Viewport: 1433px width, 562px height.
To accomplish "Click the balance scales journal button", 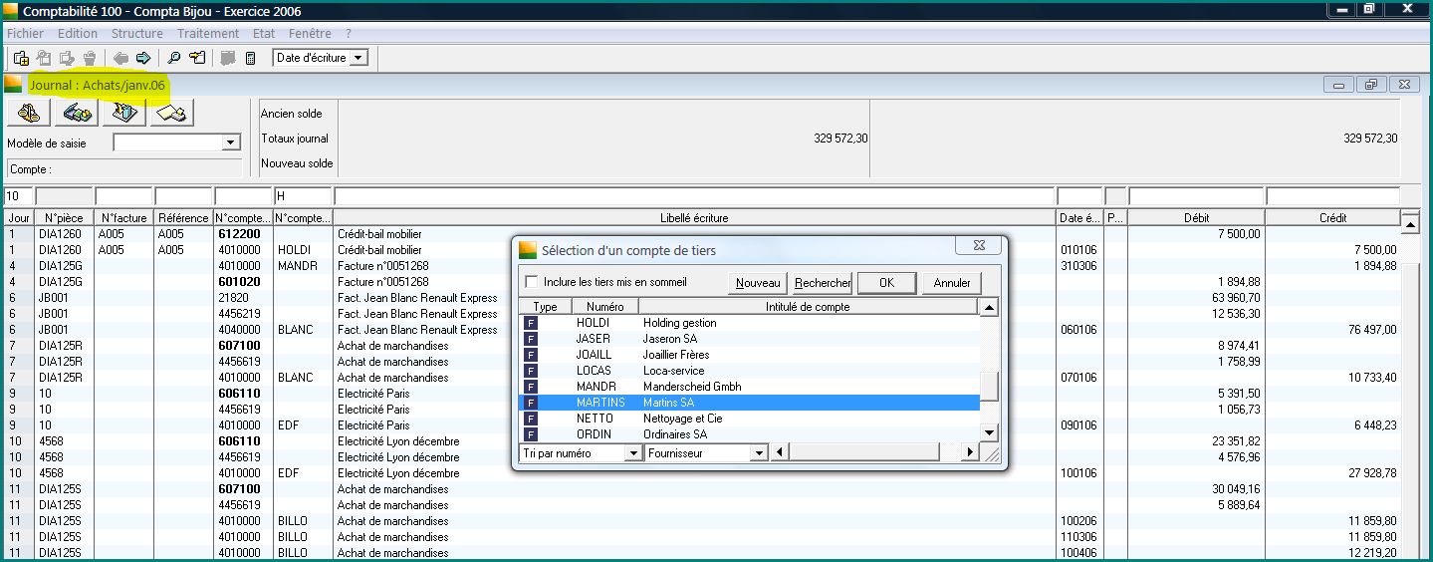I will [x=29, y=114].
